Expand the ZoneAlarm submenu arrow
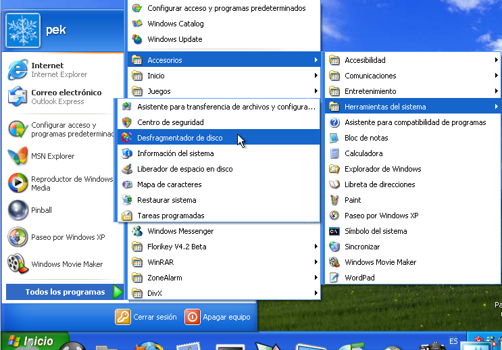502x350 pixels. 316,278
